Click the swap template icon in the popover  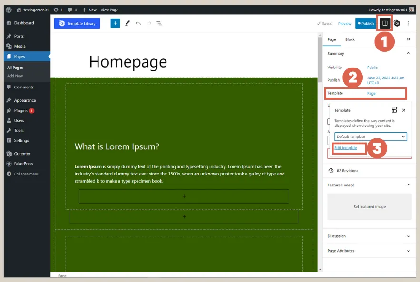tap(395, 110)
